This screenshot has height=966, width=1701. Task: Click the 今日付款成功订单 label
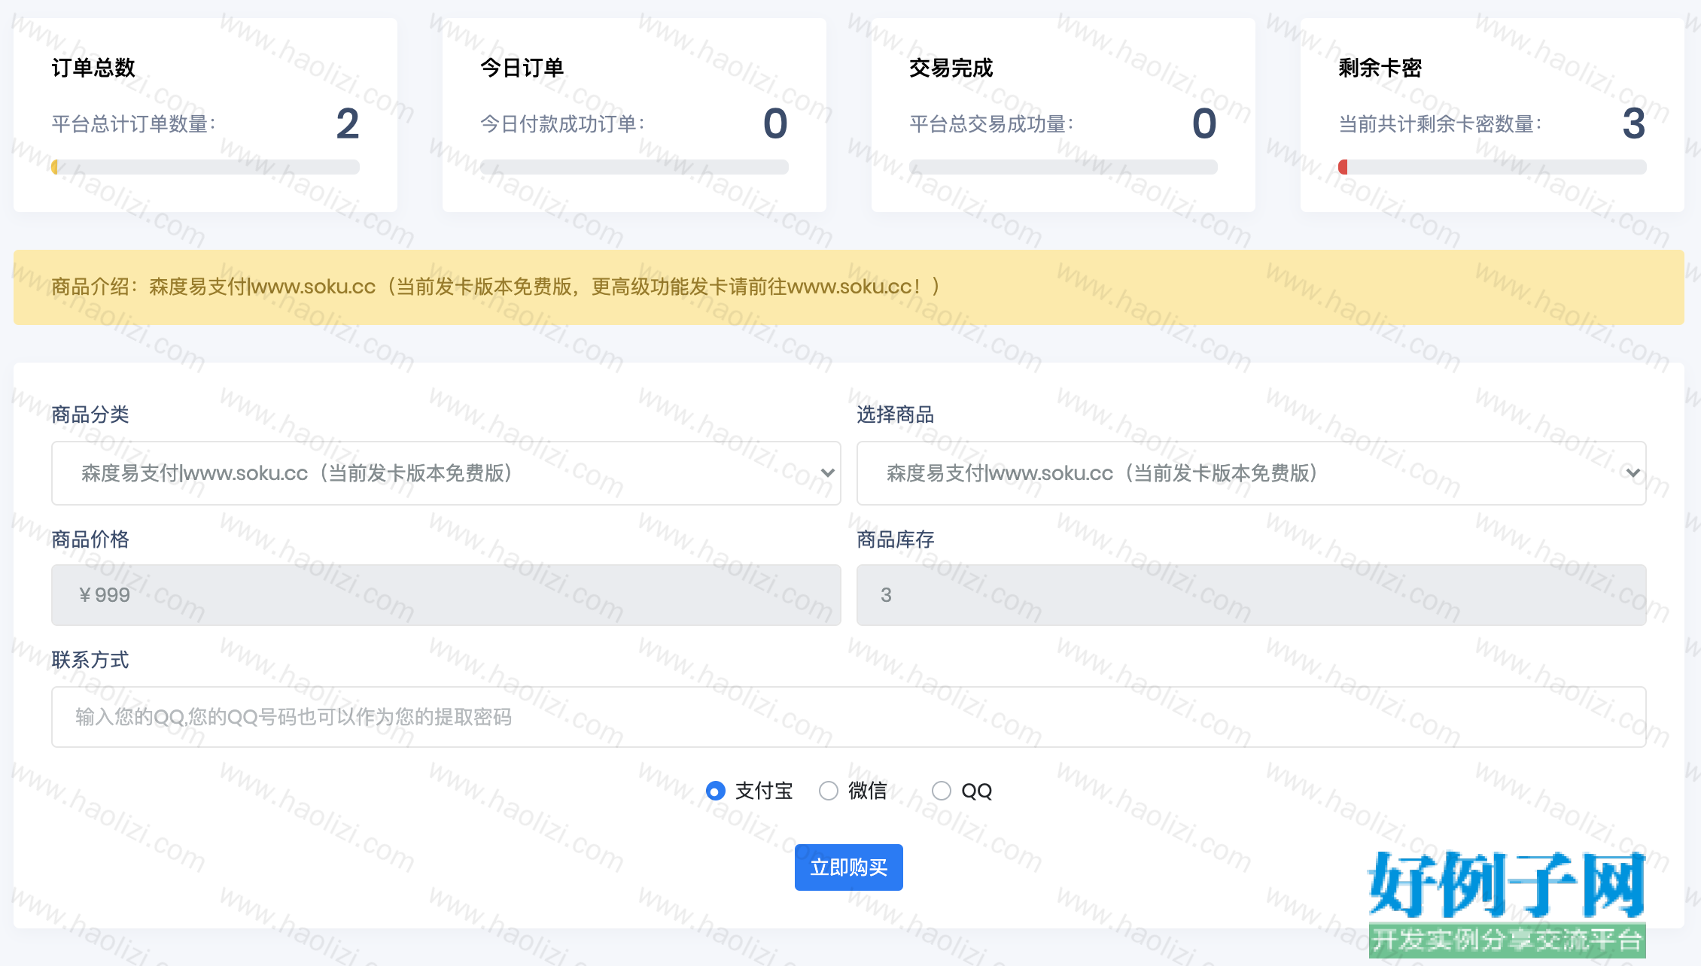[563, 124]
